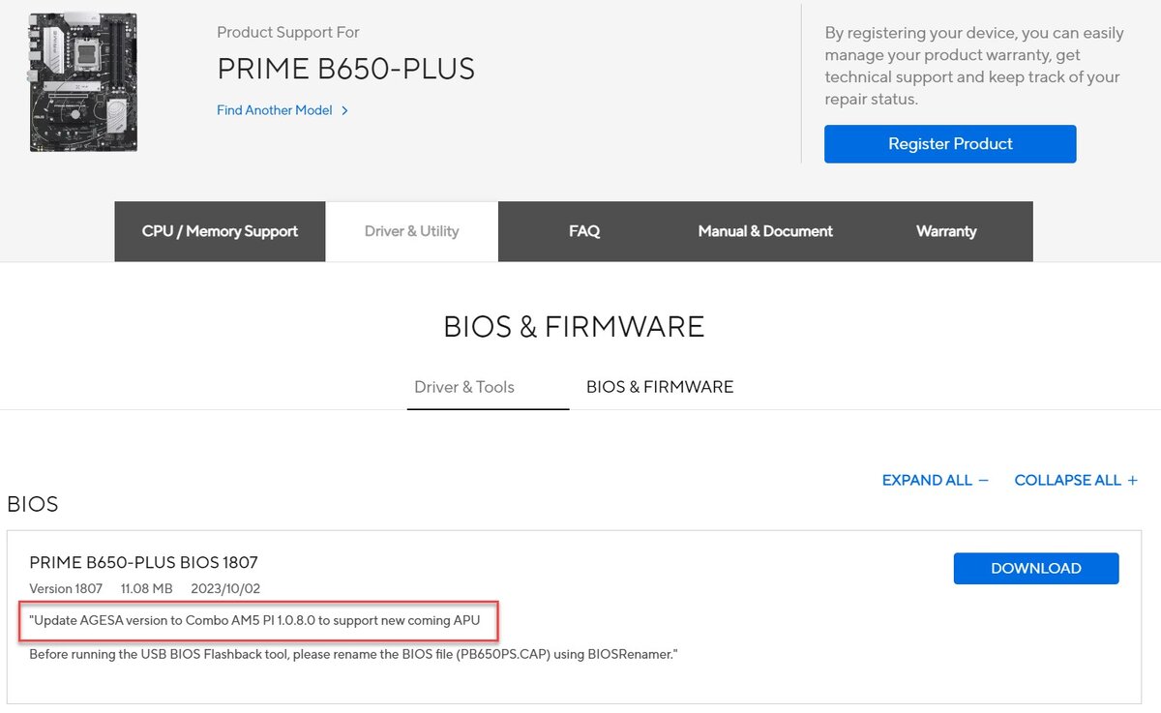Switch to CPU / Memory Support tab
This screenshot has height=713, width=1161.
220,231
